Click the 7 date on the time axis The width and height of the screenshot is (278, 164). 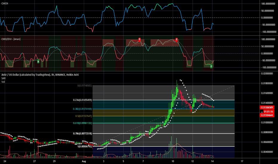(143, 161)
